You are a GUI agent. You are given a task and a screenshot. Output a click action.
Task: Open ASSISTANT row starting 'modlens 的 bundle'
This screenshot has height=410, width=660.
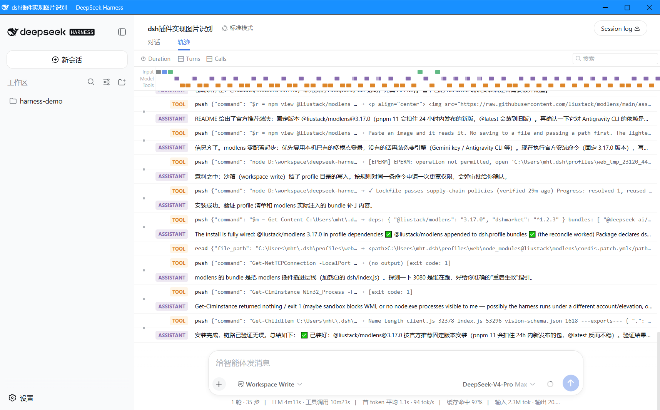point(395,278)
